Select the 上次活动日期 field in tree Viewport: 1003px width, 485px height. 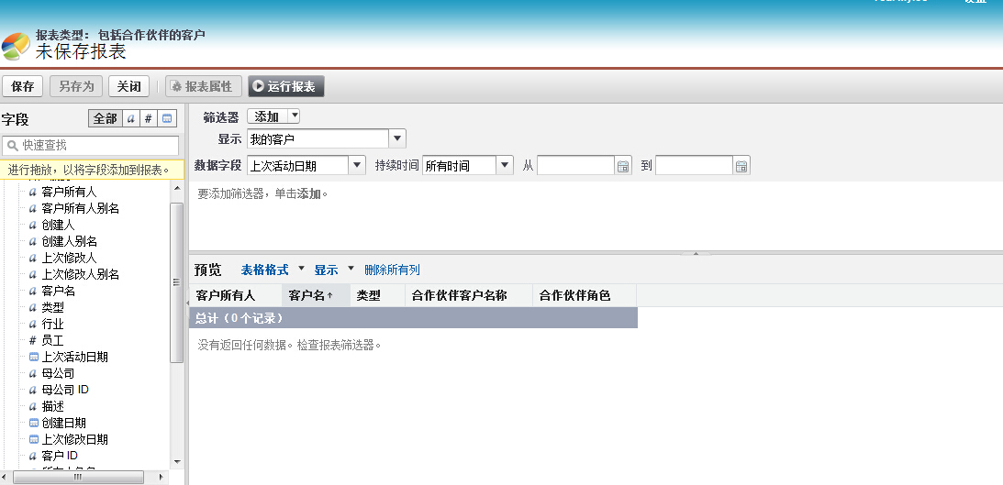click(74, 357)
